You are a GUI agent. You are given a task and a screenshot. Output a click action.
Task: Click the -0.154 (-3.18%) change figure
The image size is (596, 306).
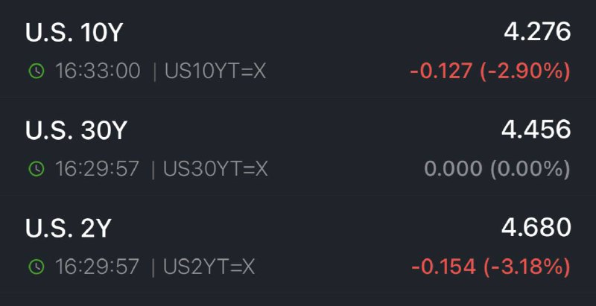click(x=491, y=267)
